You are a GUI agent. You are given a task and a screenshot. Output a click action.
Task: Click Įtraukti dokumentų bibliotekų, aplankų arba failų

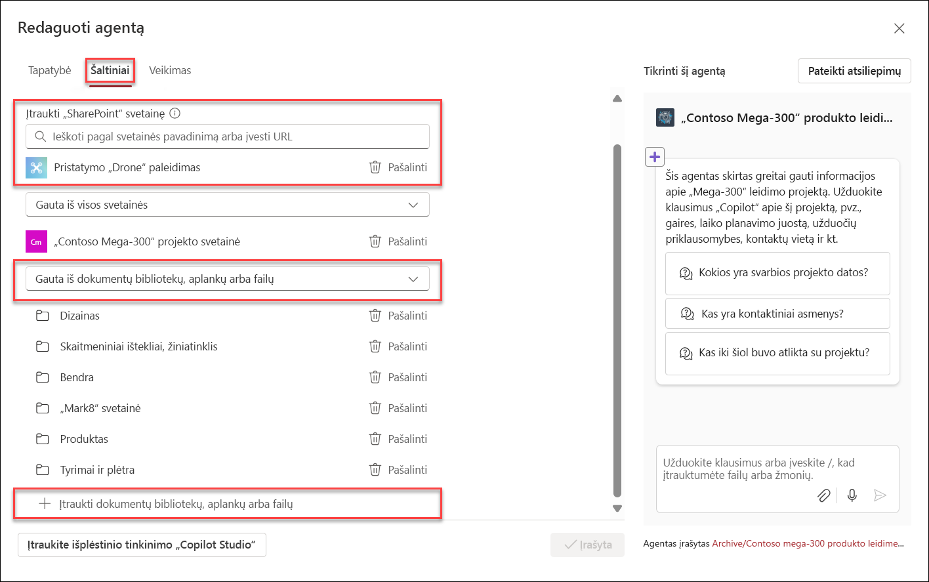[176, 504]
